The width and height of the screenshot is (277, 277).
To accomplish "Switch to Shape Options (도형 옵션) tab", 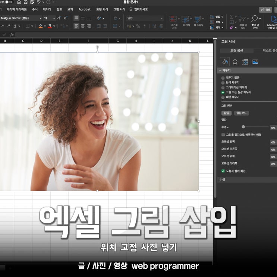I will tap(236, 51).
